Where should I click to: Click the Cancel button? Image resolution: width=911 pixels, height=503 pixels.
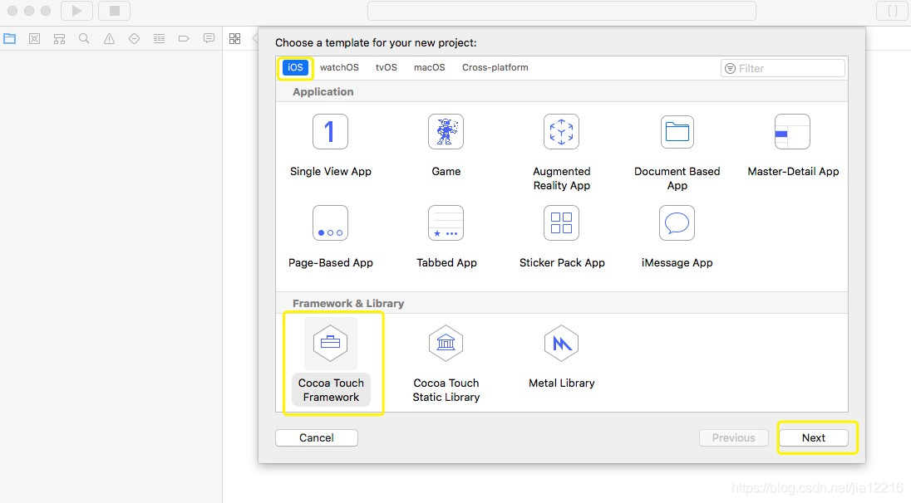(317, 438)
